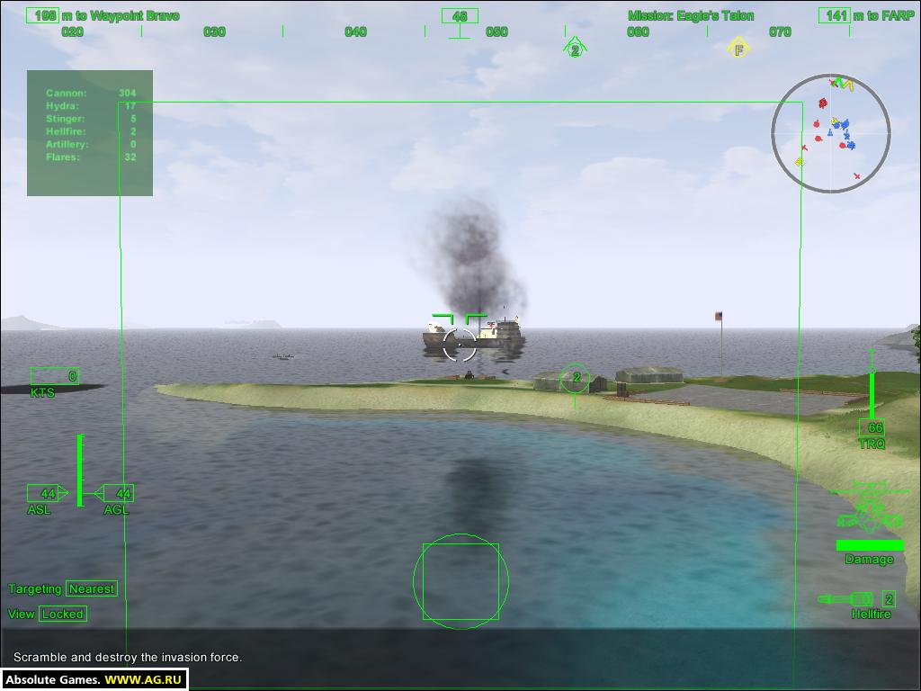Click the yellow FARP 'F' marker on compass
This screenshot has height=691, width=921.
tap(739, 49)
